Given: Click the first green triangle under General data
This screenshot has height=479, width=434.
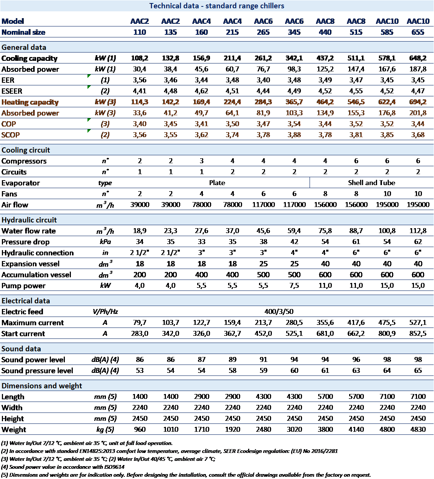Looking at the screenshot, I should click(89, 76).
